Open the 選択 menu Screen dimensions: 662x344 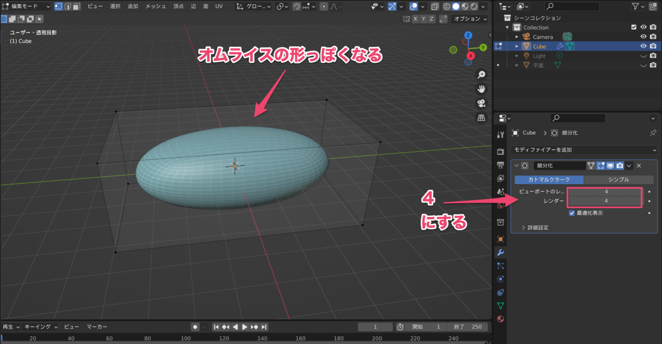tap(115, 7)
